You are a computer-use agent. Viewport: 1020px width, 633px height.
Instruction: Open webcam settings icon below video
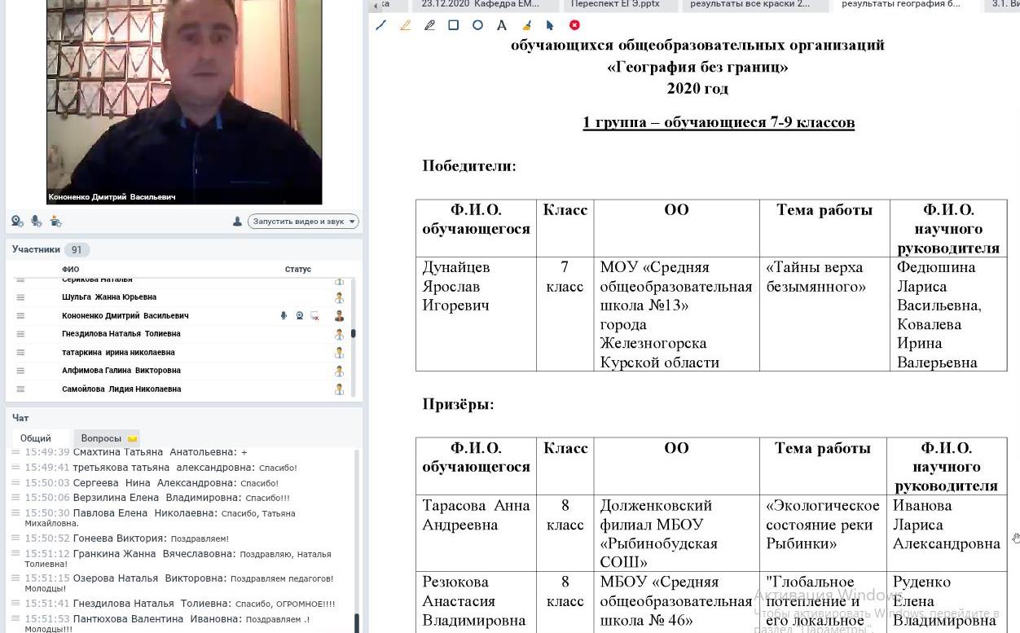(17, 221)
